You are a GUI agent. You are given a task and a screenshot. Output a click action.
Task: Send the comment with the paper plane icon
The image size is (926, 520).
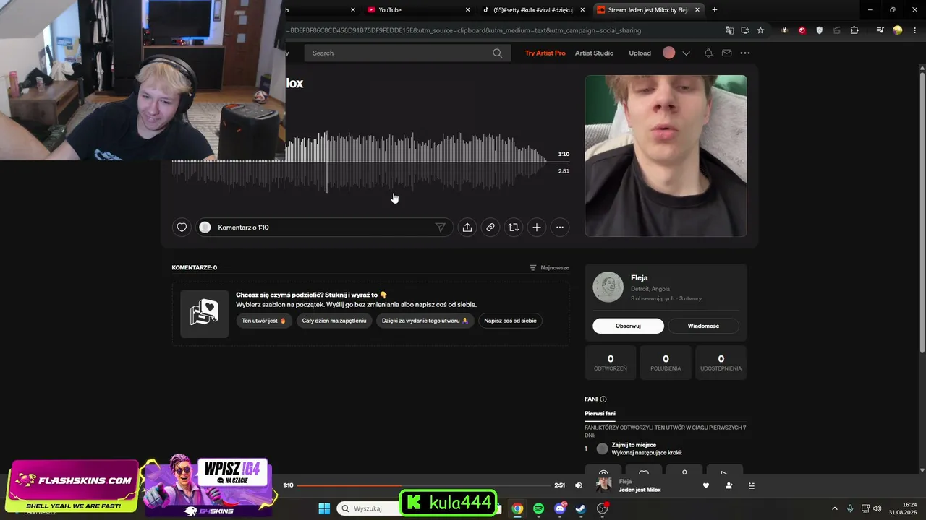pyautogui.click(x=440, y=227)
